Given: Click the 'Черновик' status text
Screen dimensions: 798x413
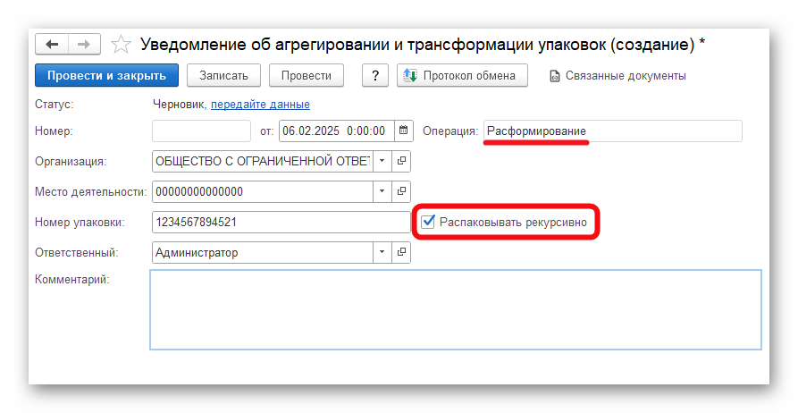Looking at the screenshot, I should pyautogui.click(x=180, y=105).
